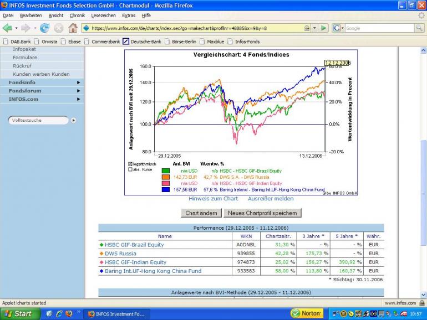427x320 pixels.
Task: Open the Back button history dropdown arrow
Action: click(x=16, y=28)
